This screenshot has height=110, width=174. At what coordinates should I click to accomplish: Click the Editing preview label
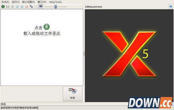click(94, 7)
